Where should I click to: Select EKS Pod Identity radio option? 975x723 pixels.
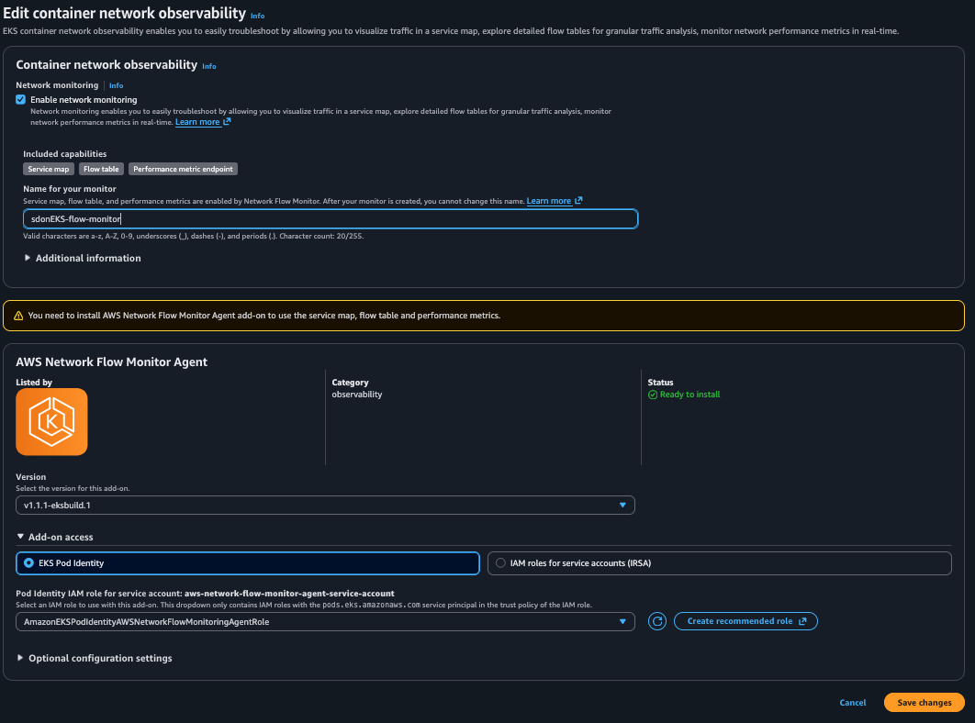248,563
